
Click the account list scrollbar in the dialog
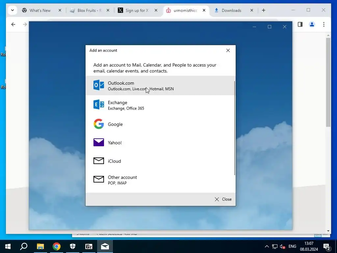point(234,128)
